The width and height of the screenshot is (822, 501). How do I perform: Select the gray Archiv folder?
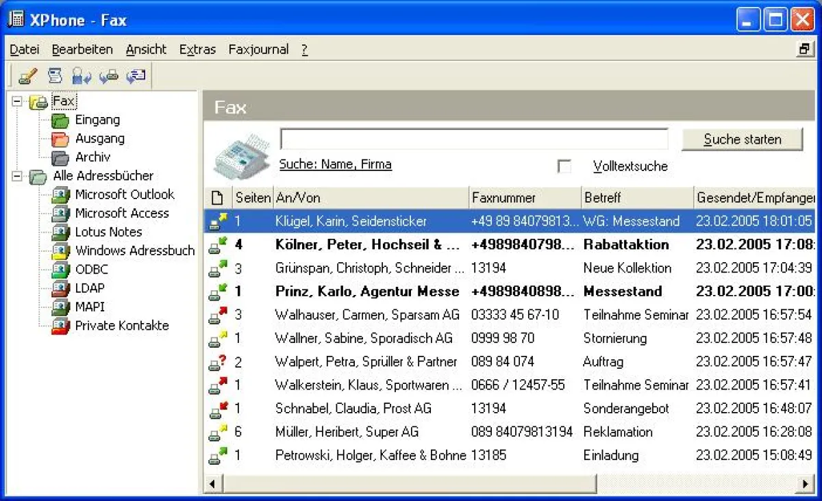92,157
